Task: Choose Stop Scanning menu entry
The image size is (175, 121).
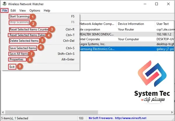Action: [40, 22]
